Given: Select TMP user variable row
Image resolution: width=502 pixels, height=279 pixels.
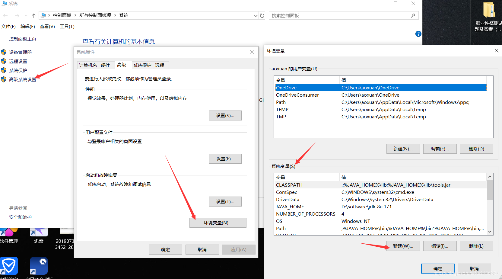Looking at the screenshot, I should click(x=381, y=117).
